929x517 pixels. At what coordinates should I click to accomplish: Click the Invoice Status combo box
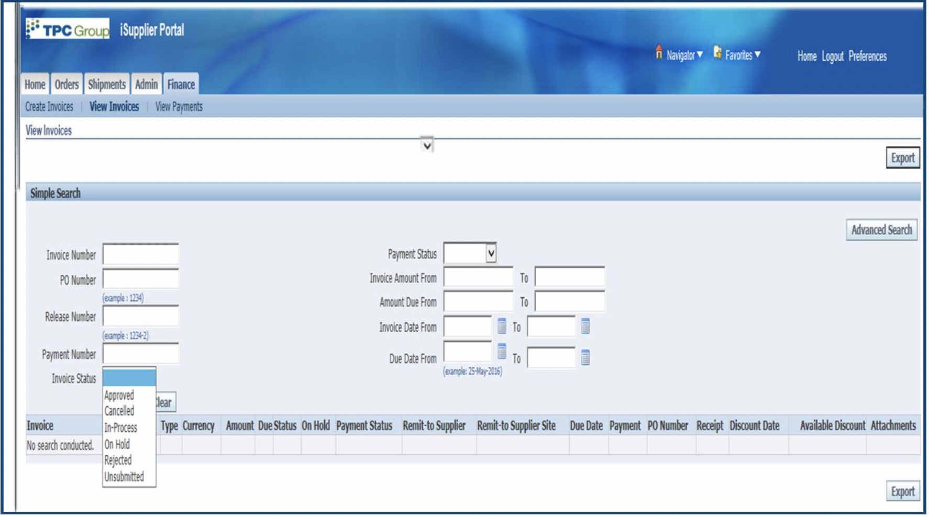(x=129, y=377)
